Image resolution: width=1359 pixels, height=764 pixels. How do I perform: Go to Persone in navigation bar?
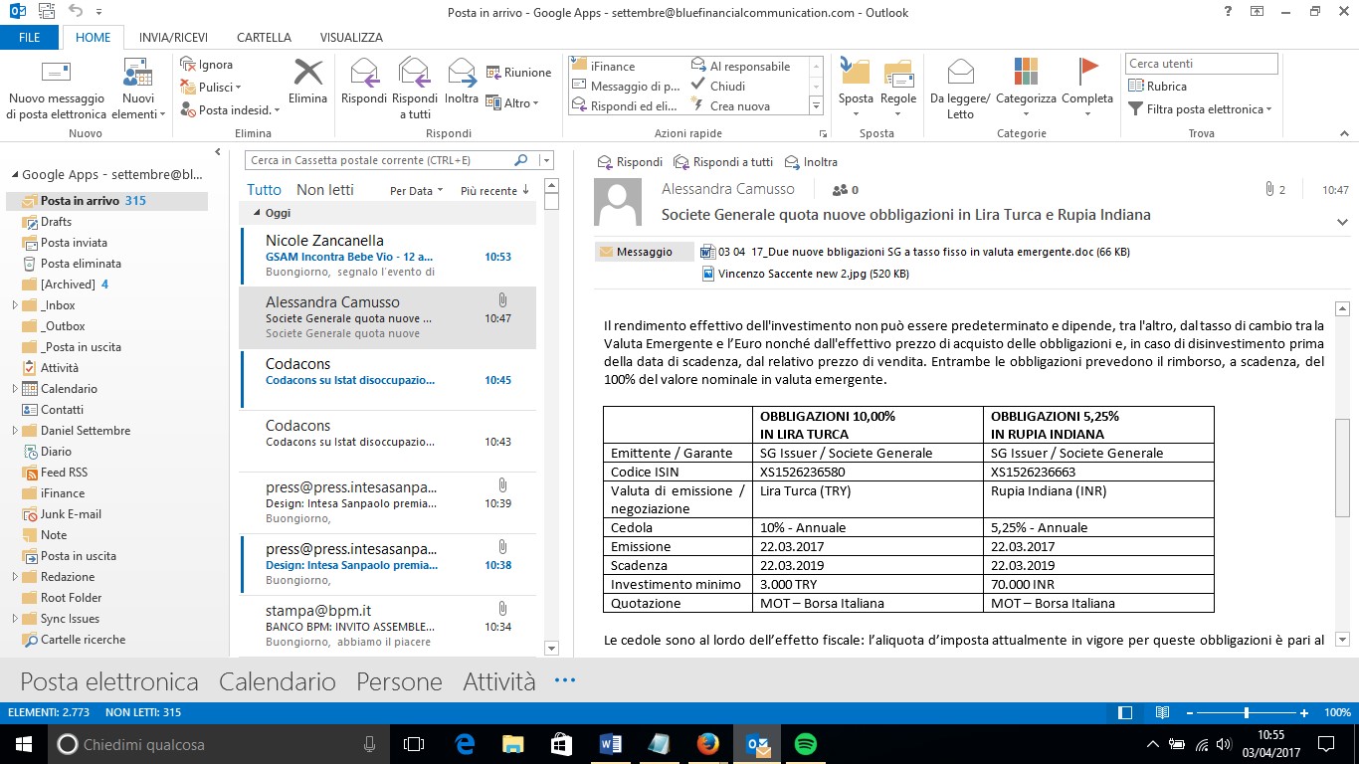(x=399, y=681)
